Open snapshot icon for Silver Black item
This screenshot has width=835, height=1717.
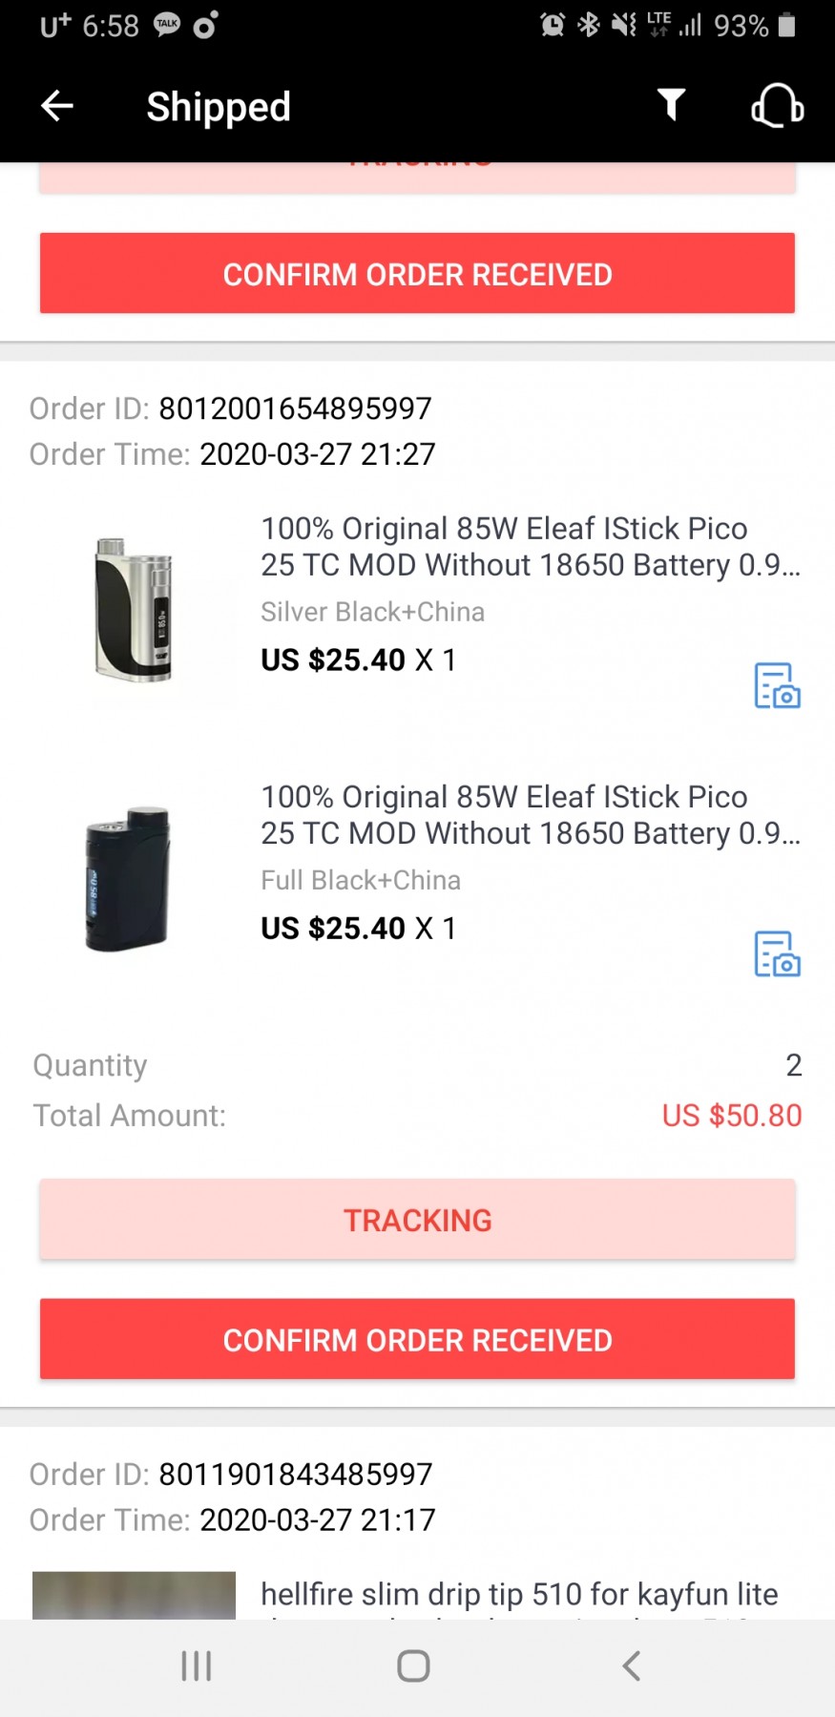(777, 685)
